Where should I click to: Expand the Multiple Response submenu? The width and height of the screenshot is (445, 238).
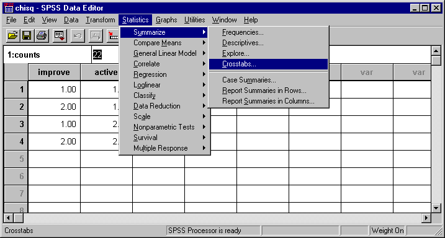[164, 148]
